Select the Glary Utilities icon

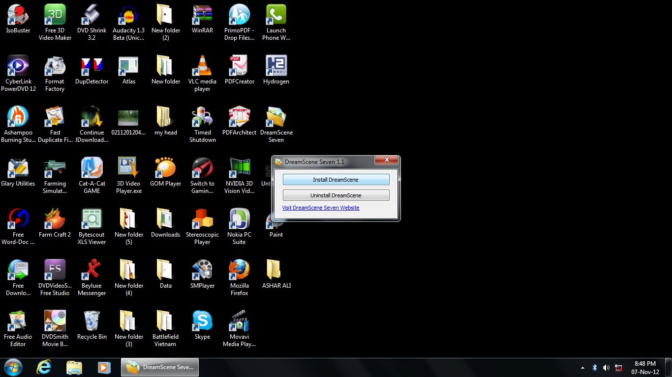[x=18, y=173]
